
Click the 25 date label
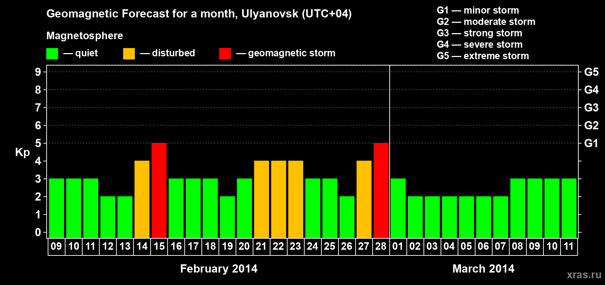pyautogui.click(x=330, y=247)
